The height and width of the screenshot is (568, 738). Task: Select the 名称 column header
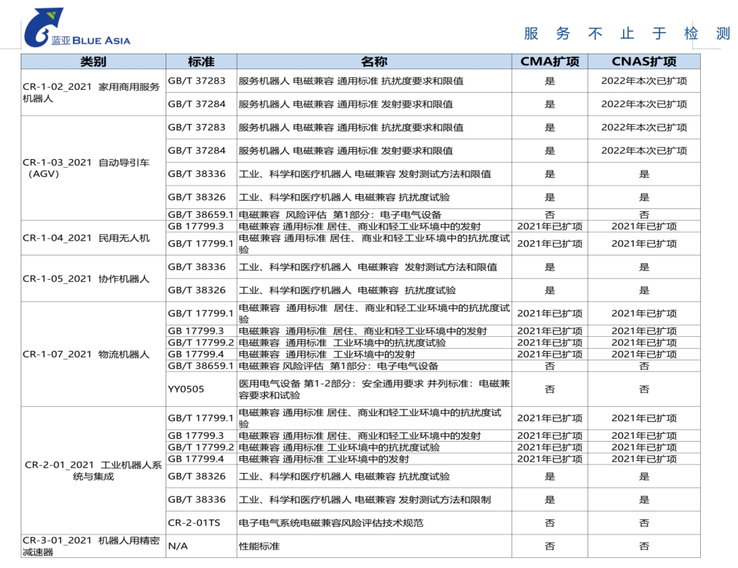click(x=374, y=61)
